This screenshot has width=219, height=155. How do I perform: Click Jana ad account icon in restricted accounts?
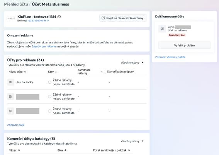pos(162,29)
